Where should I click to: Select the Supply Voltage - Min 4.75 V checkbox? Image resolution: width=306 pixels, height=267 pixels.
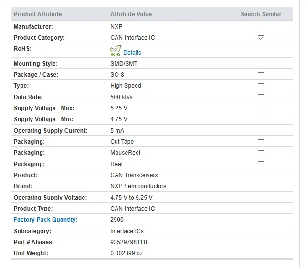click(x=261, y=120)
